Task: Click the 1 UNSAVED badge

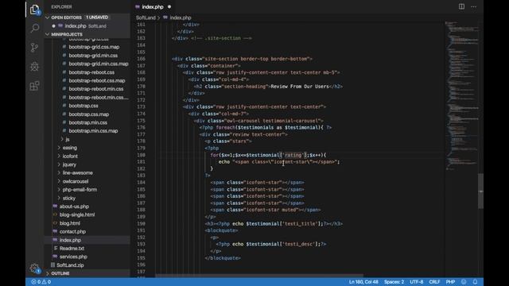Action: pos(97,17)
